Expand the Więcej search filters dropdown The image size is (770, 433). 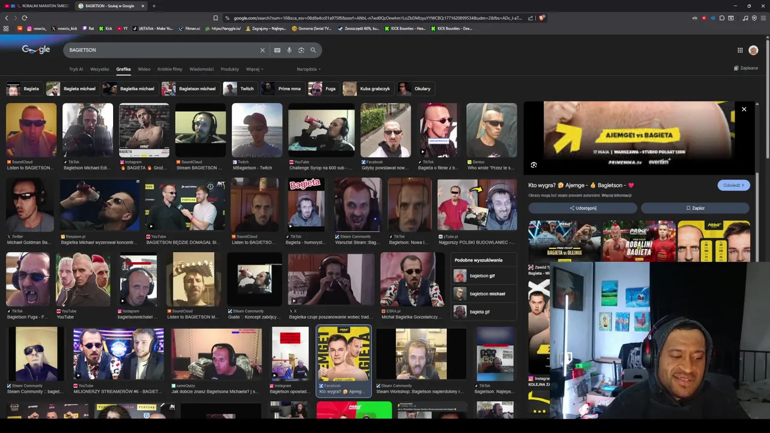[254, 69]
